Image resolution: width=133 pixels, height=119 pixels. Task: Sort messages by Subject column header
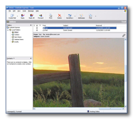(x=79, y=25)
